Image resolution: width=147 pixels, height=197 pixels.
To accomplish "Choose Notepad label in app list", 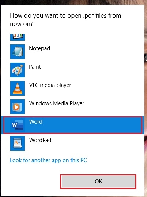I will pyautogui.click(x=39, y=48).
